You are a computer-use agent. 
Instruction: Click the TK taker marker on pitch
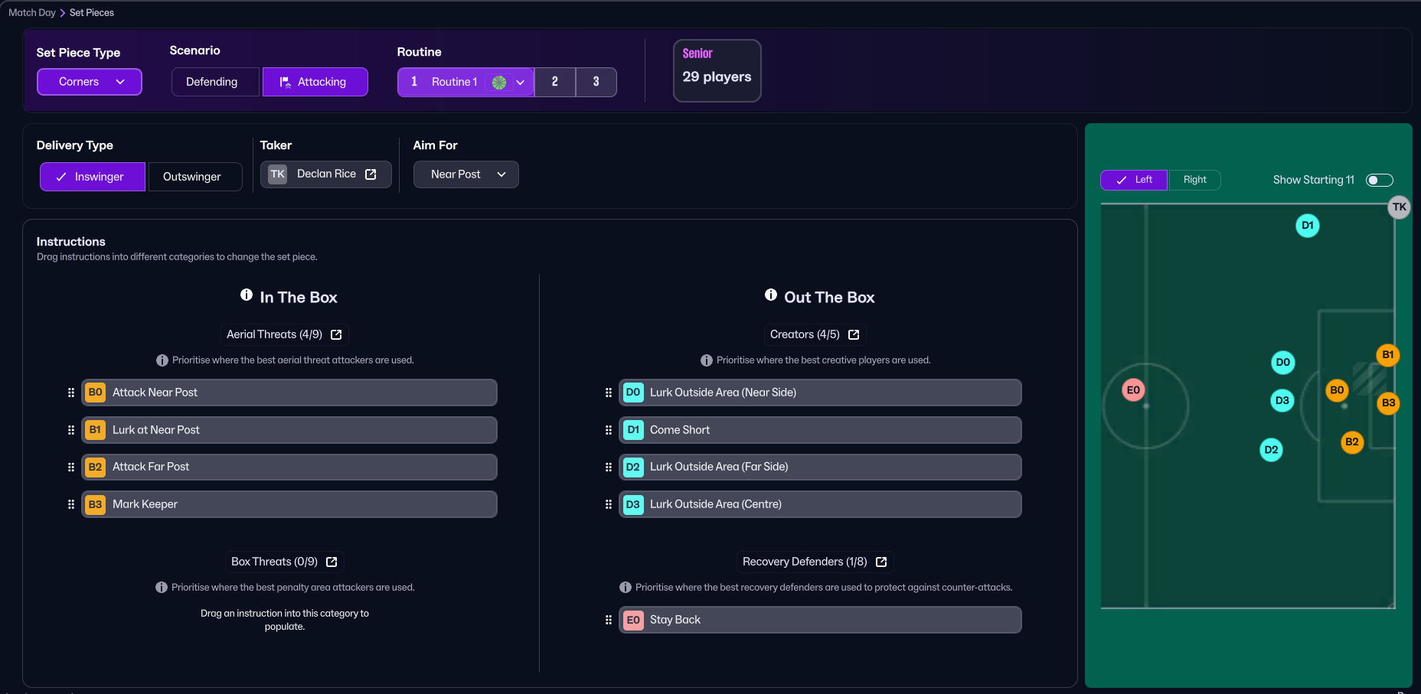coord(1399,207)
